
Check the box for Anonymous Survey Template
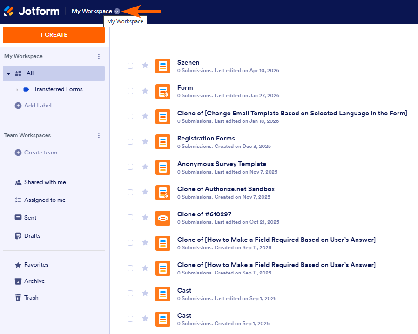pos(130,167)
